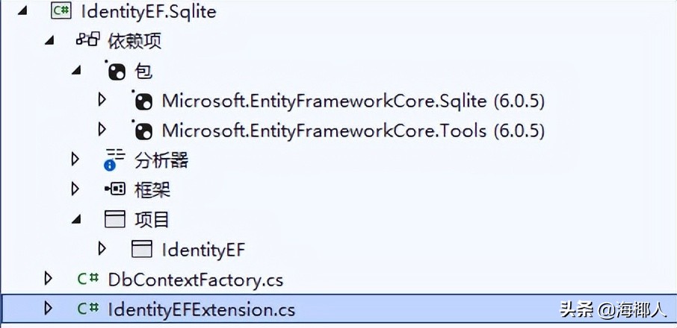Click the 包 packages icon
Screen dimensions: 677x328
pyautogui.click(x=117, y=71)
